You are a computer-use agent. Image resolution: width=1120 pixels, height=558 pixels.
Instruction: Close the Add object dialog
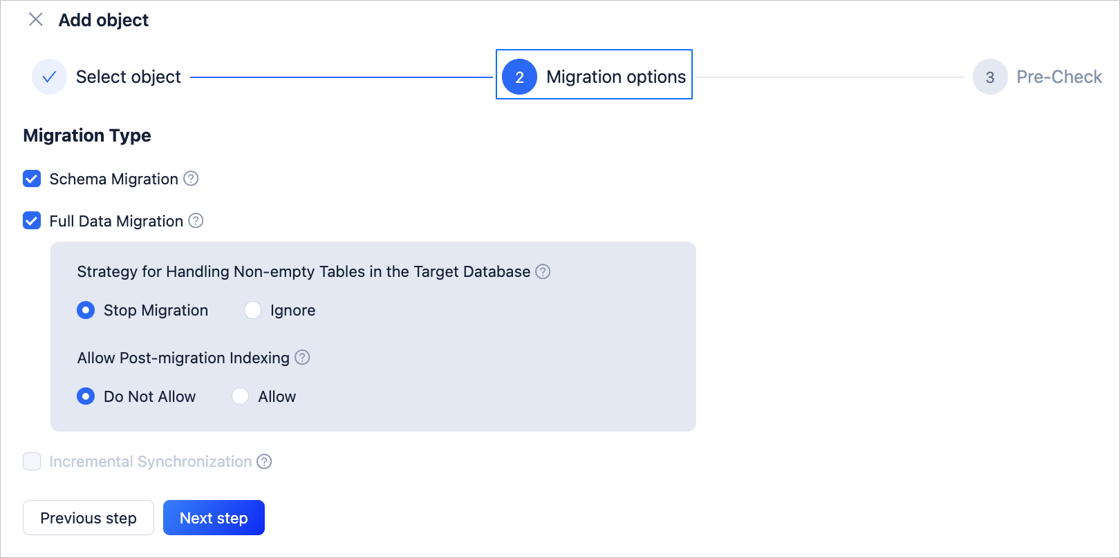(x=36, y=19)
